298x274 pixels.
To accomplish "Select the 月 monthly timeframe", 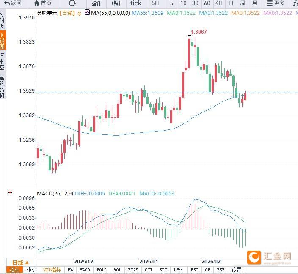I will coord(254,3).
